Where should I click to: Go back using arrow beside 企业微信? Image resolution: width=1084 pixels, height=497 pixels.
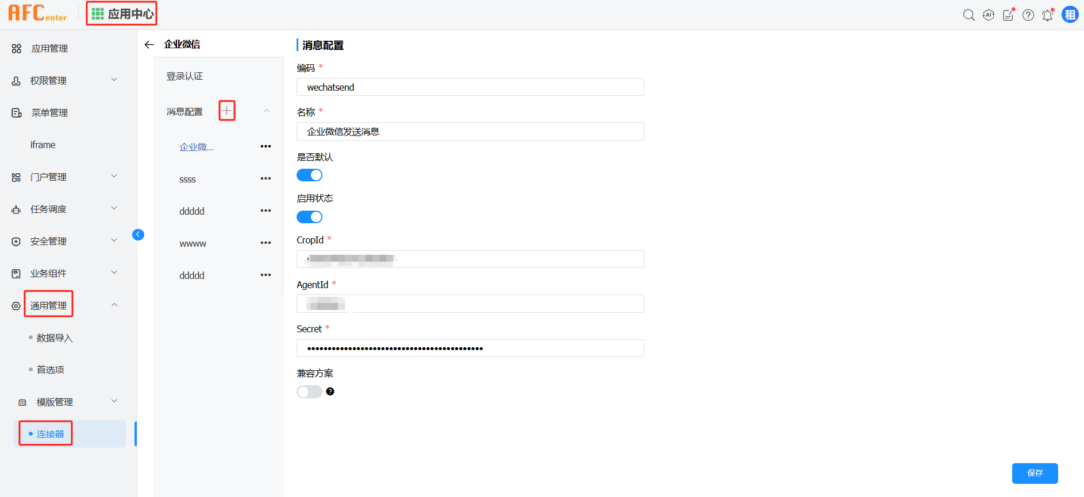(149, 45)
